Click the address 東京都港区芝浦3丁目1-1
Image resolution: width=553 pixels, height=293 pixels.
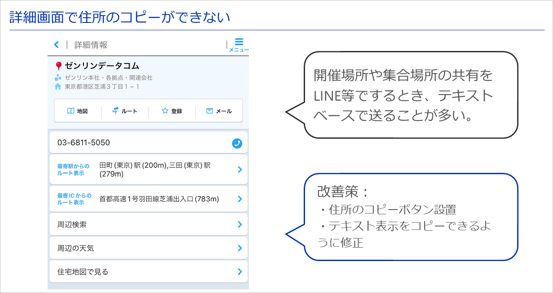pyautogui.click(x=102, y=86)
